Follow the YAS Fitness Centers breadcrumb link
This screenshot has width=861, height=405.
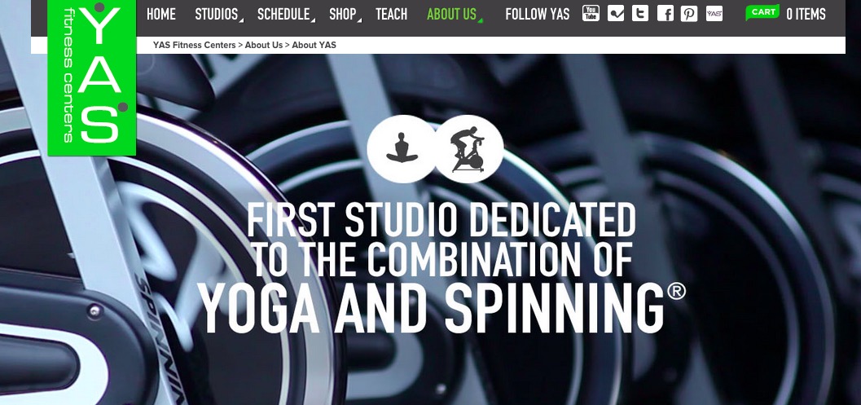195,45
